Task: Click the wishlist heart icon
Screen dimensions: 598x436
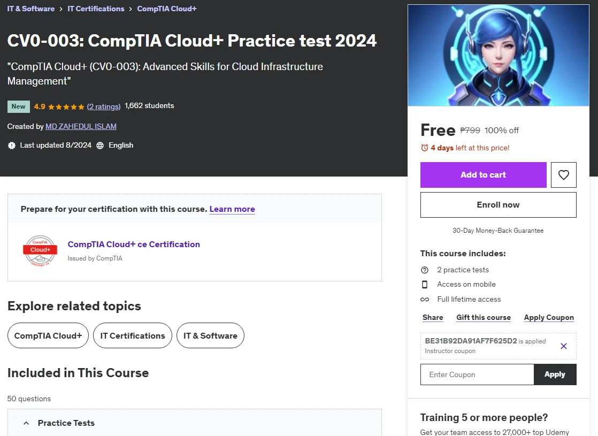Action: pos(563,175)
